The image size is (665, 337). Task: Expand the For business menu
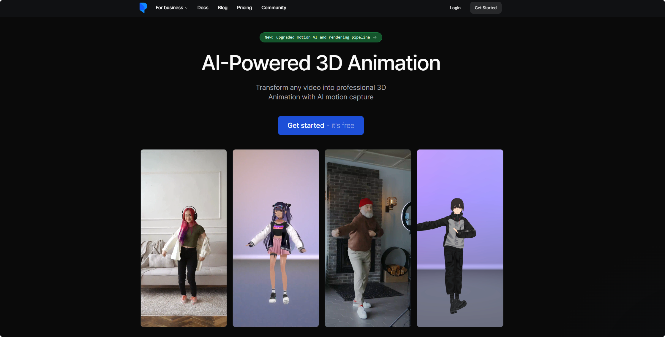pos(169,8)
